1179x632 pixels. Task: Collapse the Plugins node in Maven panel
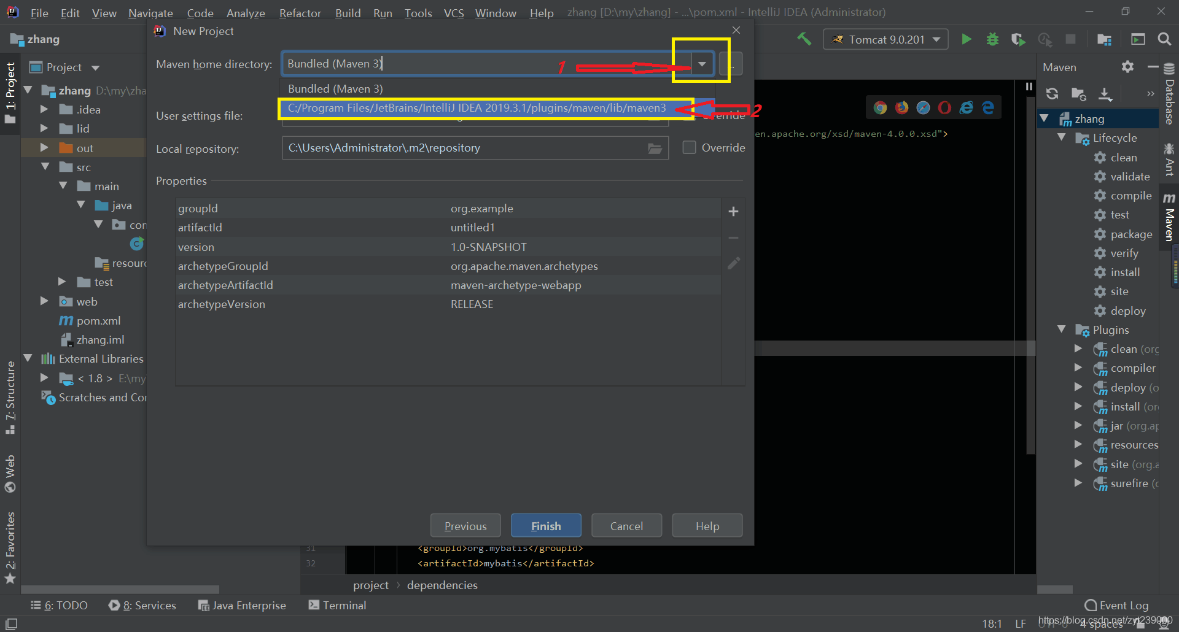click(1062, 329)
